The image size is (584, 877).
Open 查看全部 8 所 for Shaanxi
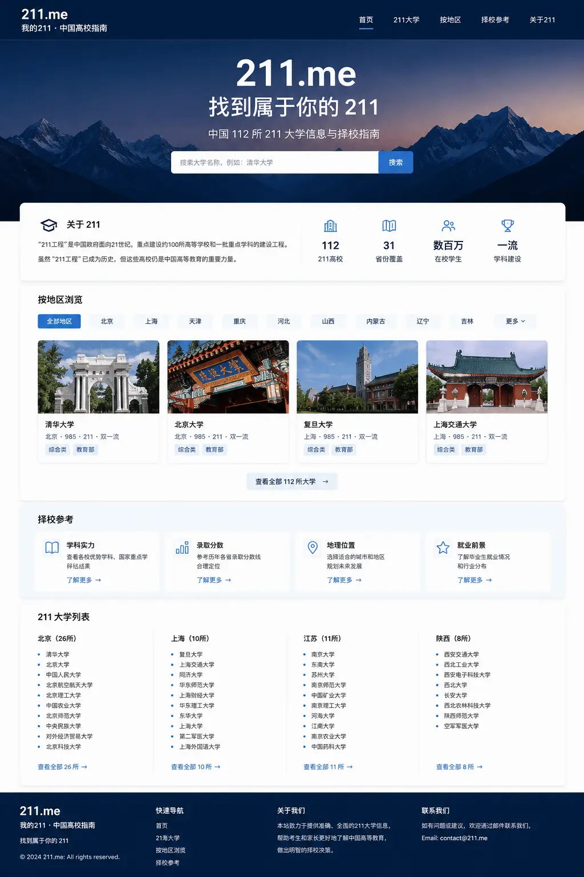459,767
